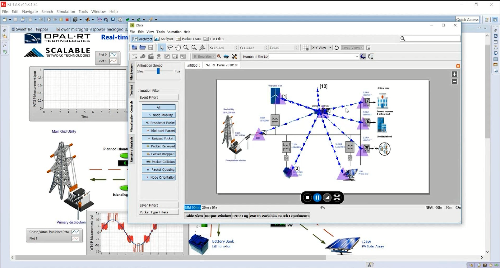Open the Emulation mode dropdown
Image resolution: width=500 pixels, height=268 pixels.
[204, 57]
